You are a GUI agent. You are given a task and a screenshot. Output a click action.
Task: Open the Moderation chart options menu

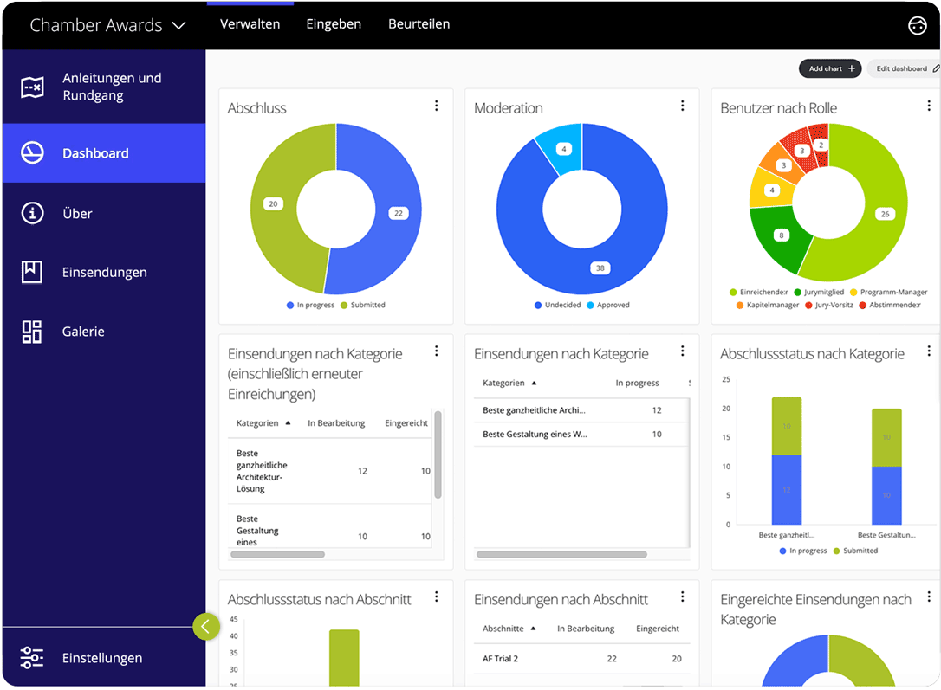682,106
